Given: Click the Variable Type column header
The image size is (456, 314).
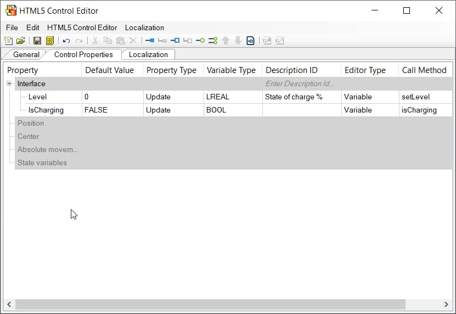Looking at the screenshot, I should coord(233,70).
